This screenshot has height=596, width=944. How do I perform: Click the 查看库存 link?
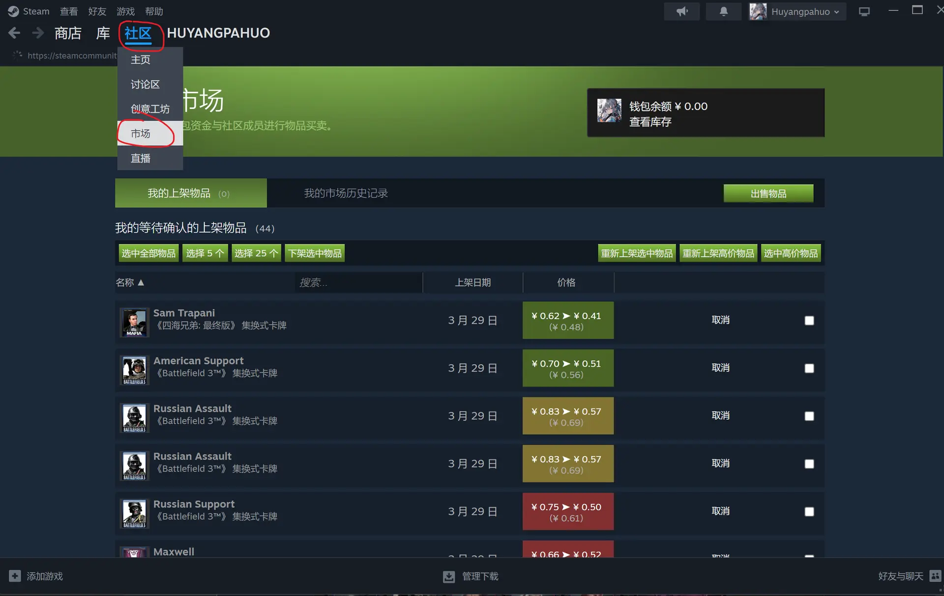650,122
